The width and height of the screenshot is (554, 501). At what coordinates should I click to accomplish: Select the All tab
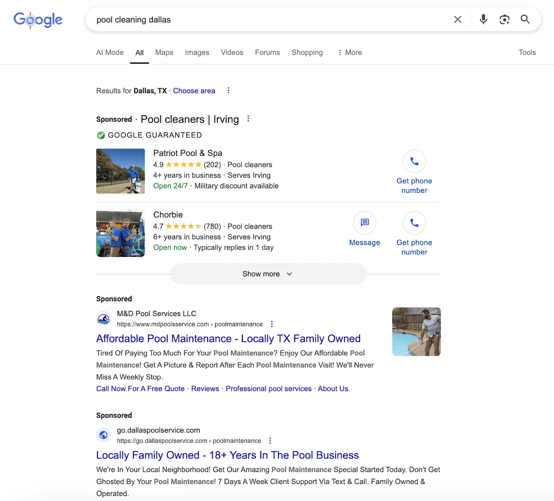[139, 53]
